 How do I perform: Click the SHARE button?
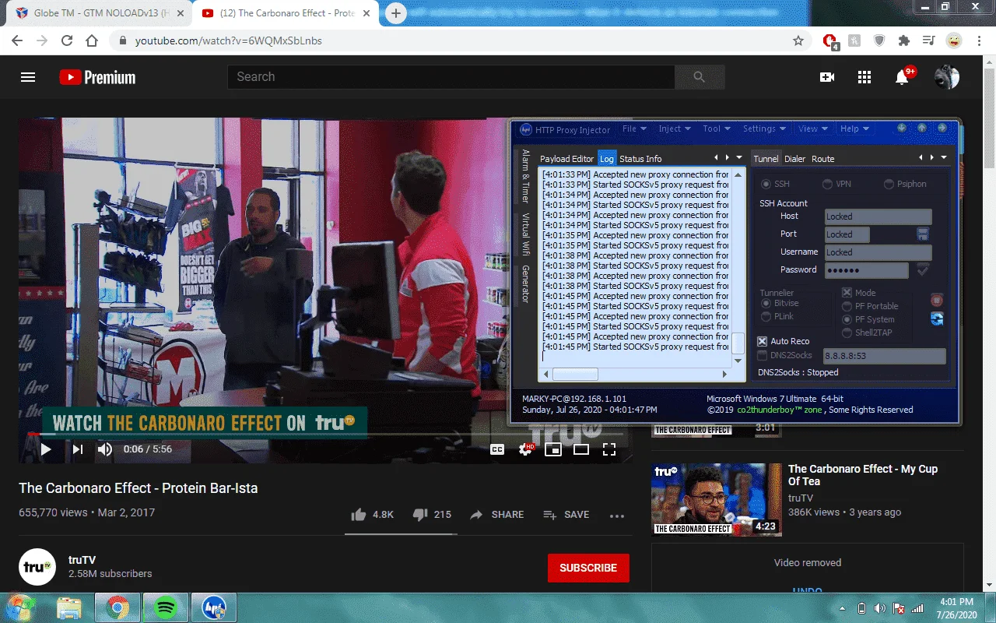click(x=496, y=515)
